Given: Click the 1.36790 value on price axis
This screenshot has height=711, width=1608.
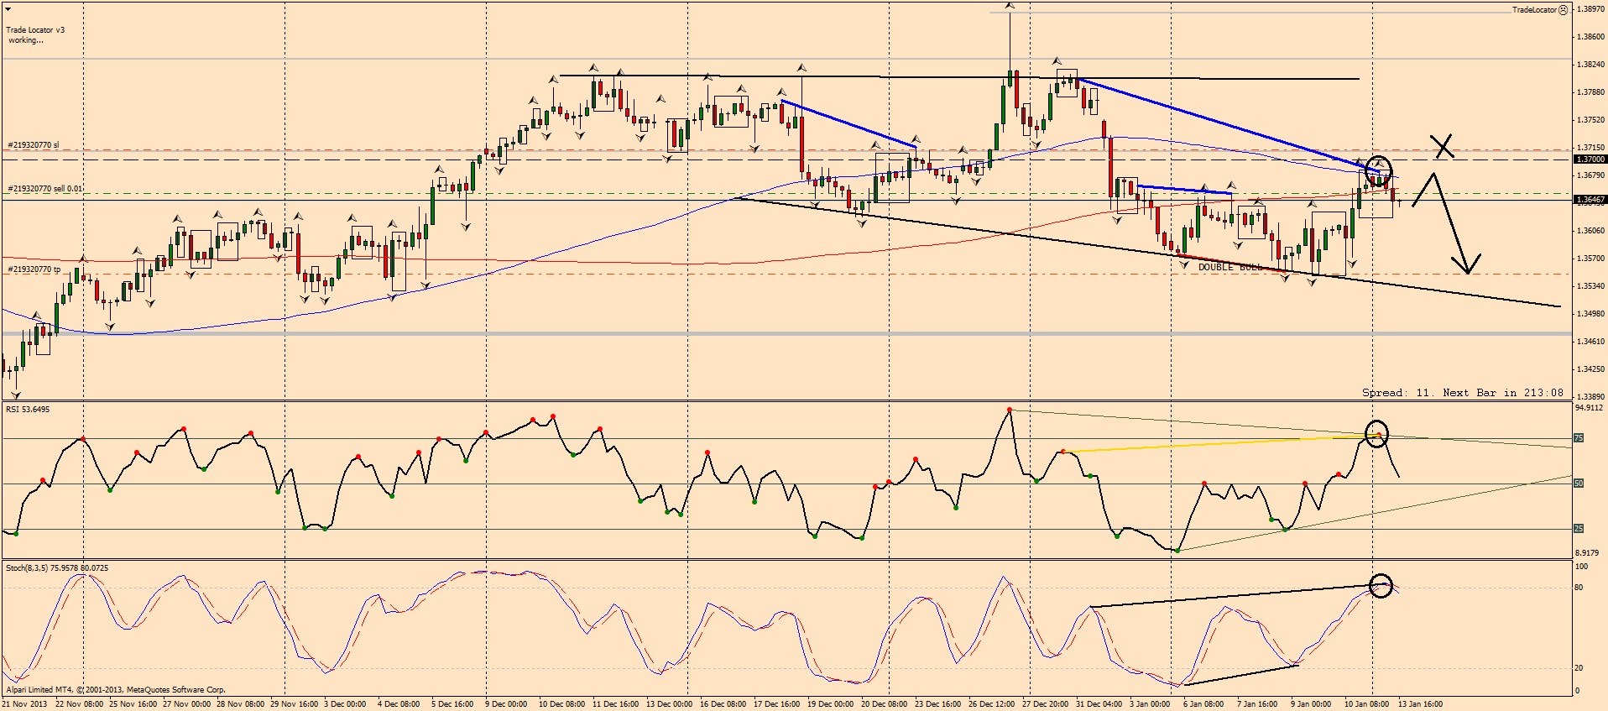Looking at the screenshot, I should [1592, 175].
